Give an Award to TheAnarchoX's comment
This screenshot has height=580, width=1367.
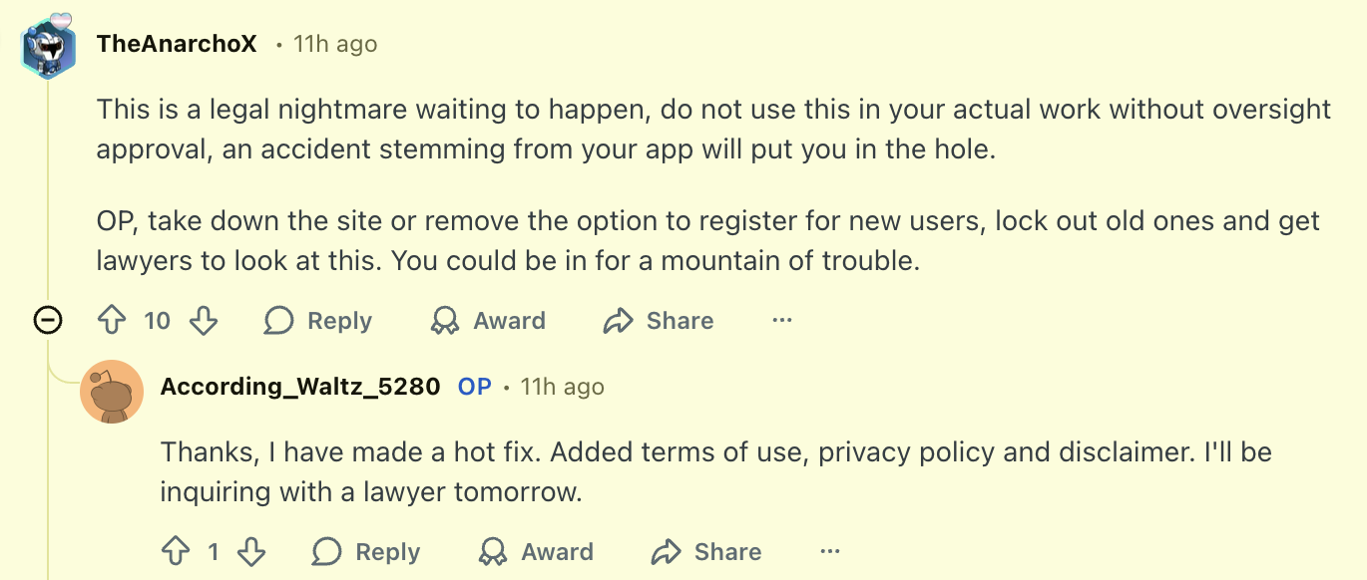(x=488, y=321)
